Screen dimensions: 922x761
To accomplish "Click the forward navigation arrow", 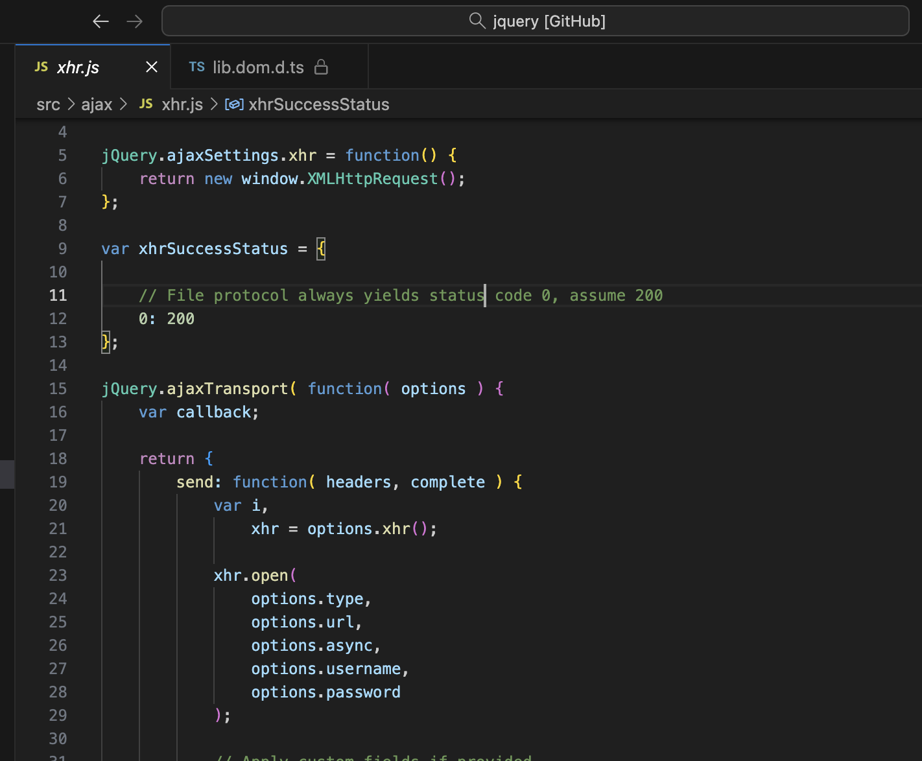I will 134,21.
